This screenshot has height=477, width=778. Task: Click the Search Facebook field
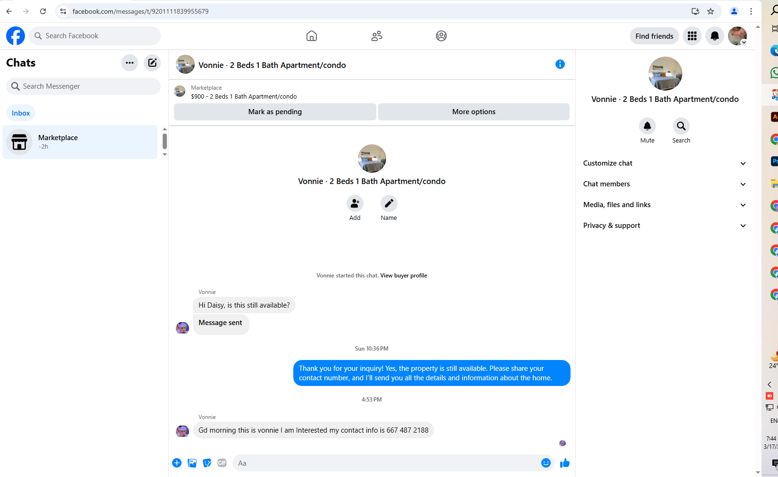click(x=95, y=36)
